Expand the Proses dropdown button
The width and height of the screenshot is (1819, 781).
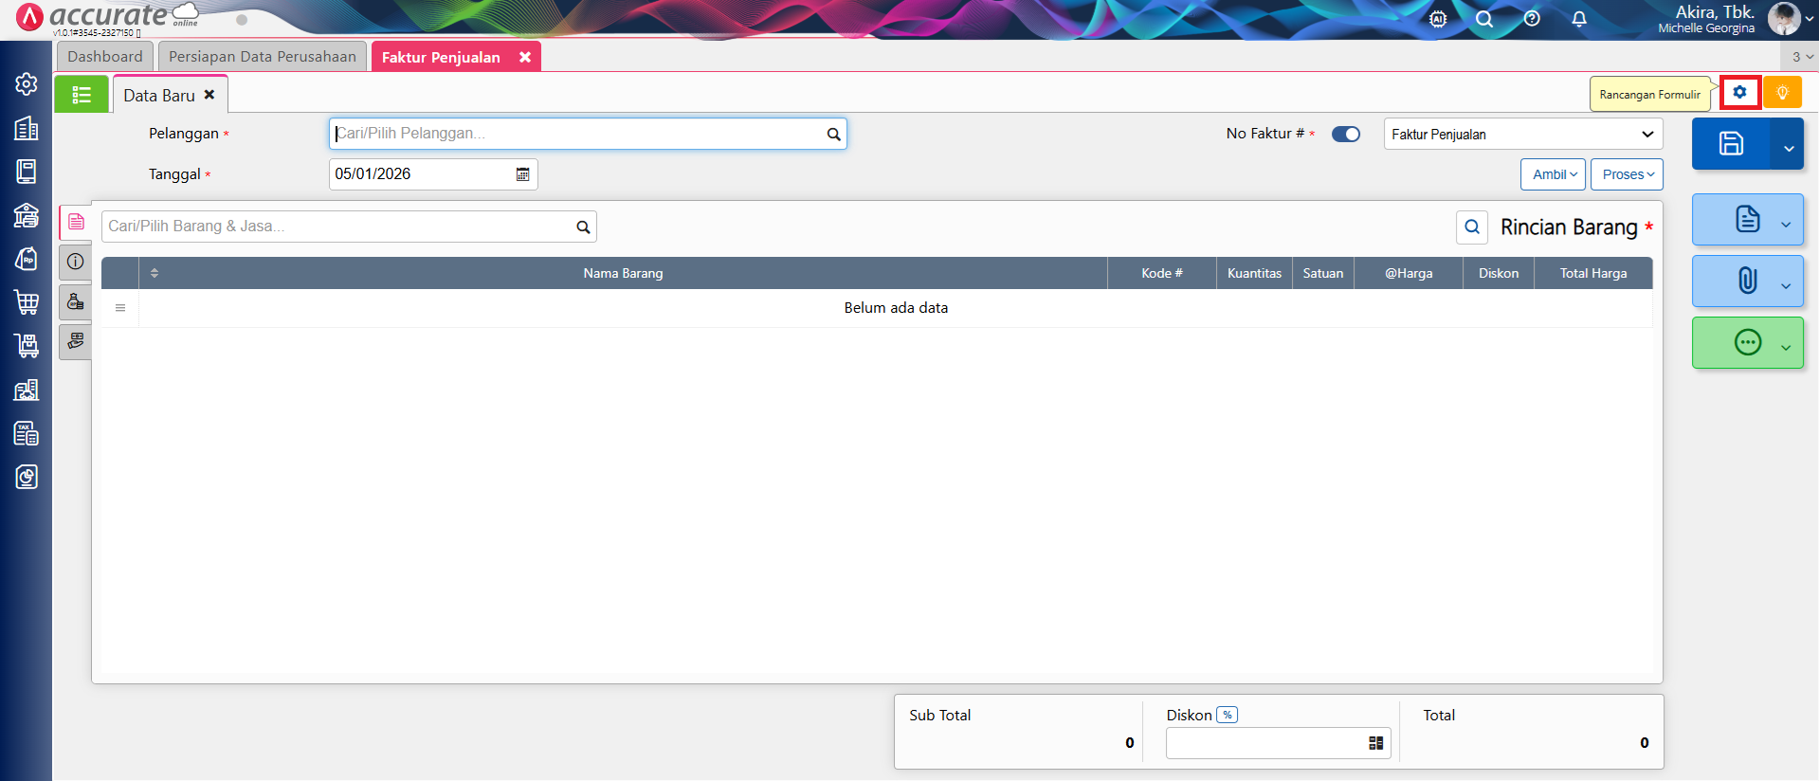pyautogui.click(x=1627, y=174)
